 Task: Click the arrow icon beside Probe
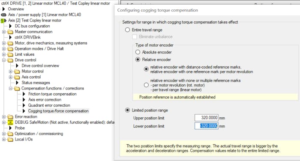point(11,128)
